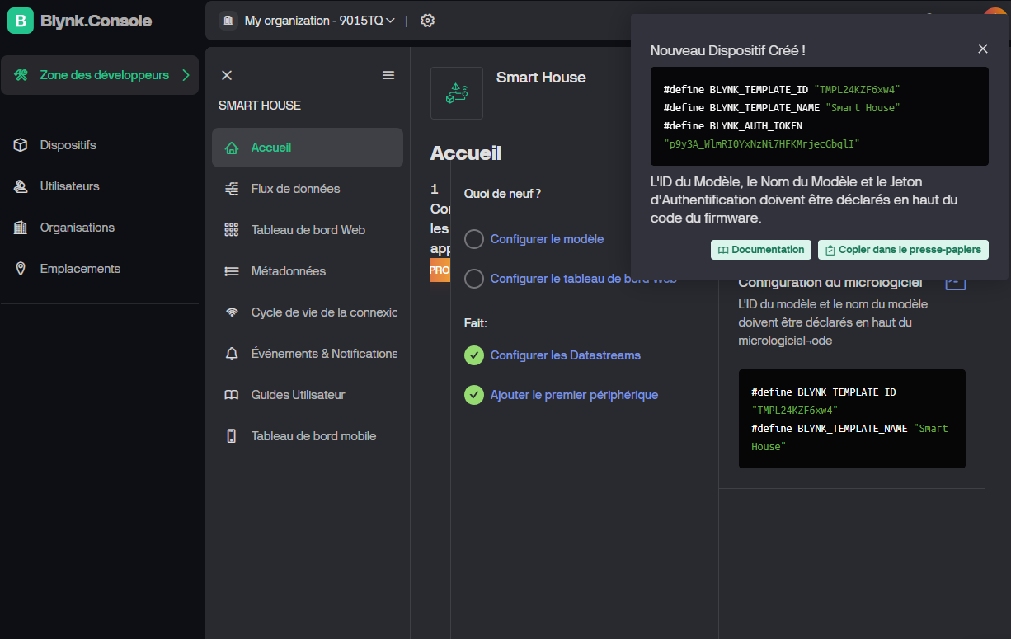The image size is (1011, 639).
Task: Expand Zone des développeurs chevron arrow
Action: click(x=186, y=75)
